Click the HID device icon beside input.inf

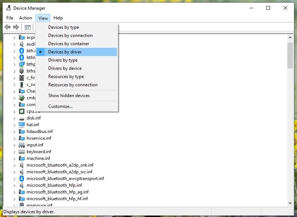pos(22,145)
